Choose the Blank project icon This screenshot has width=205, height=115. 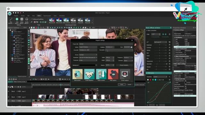[x=78, y=74]
